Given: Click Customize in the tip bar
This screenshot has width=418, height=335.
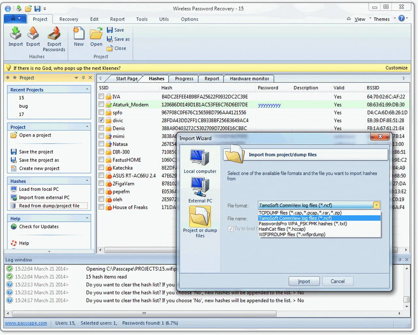Looking at the screenshot, I should (x=396, y=68).
